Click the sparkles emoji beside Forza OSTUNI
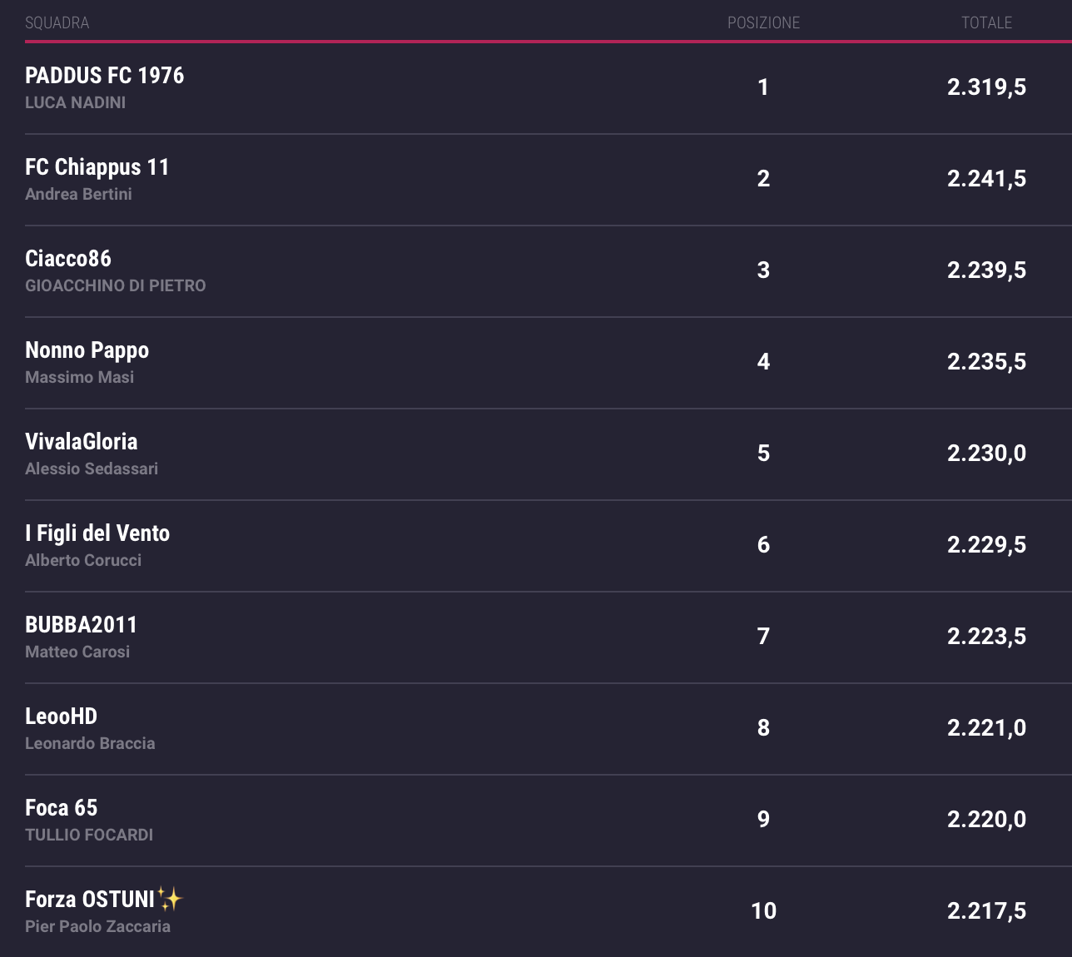 pyautogui.click(x=170, y=899)
